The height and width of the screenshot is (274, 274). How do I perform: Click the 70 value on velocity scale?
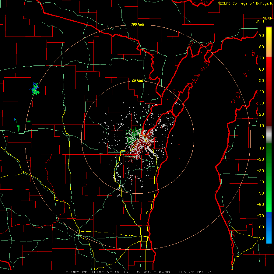[x=262, y=58]
